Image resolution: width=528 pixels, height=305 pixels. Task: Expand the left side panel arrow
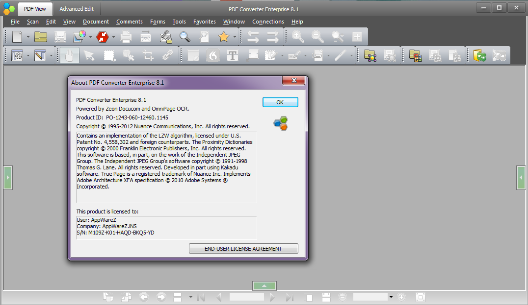pos(8,177)
